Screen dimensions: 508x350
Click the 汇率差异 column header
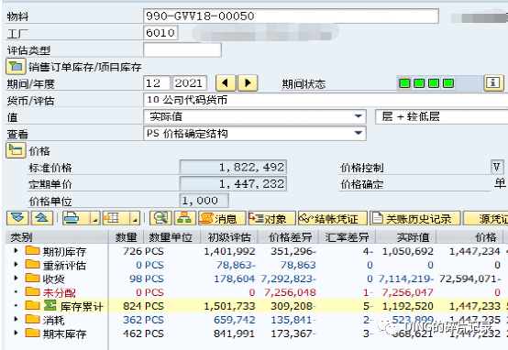click(347, 237)
